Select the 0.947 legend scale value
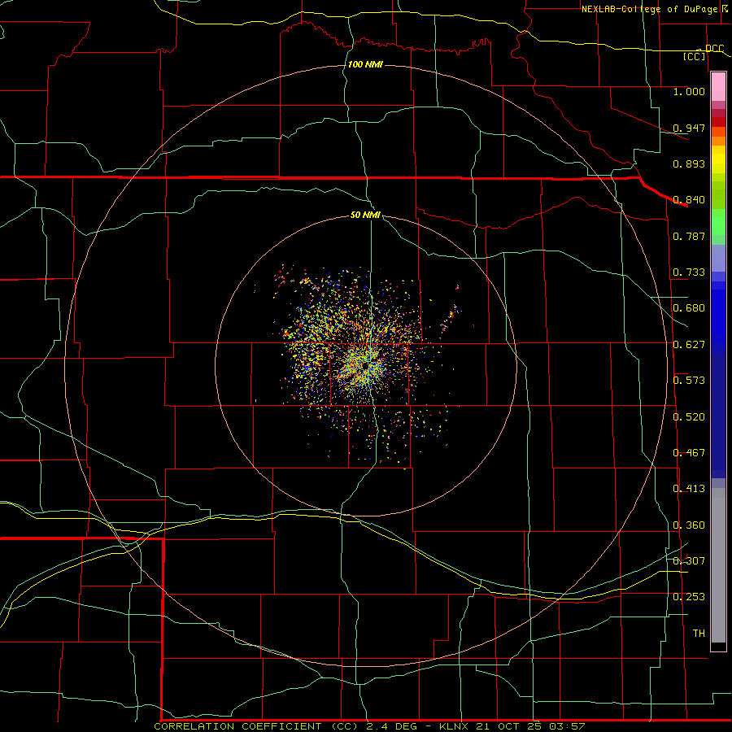732x732 pixels. coord(689,128)
